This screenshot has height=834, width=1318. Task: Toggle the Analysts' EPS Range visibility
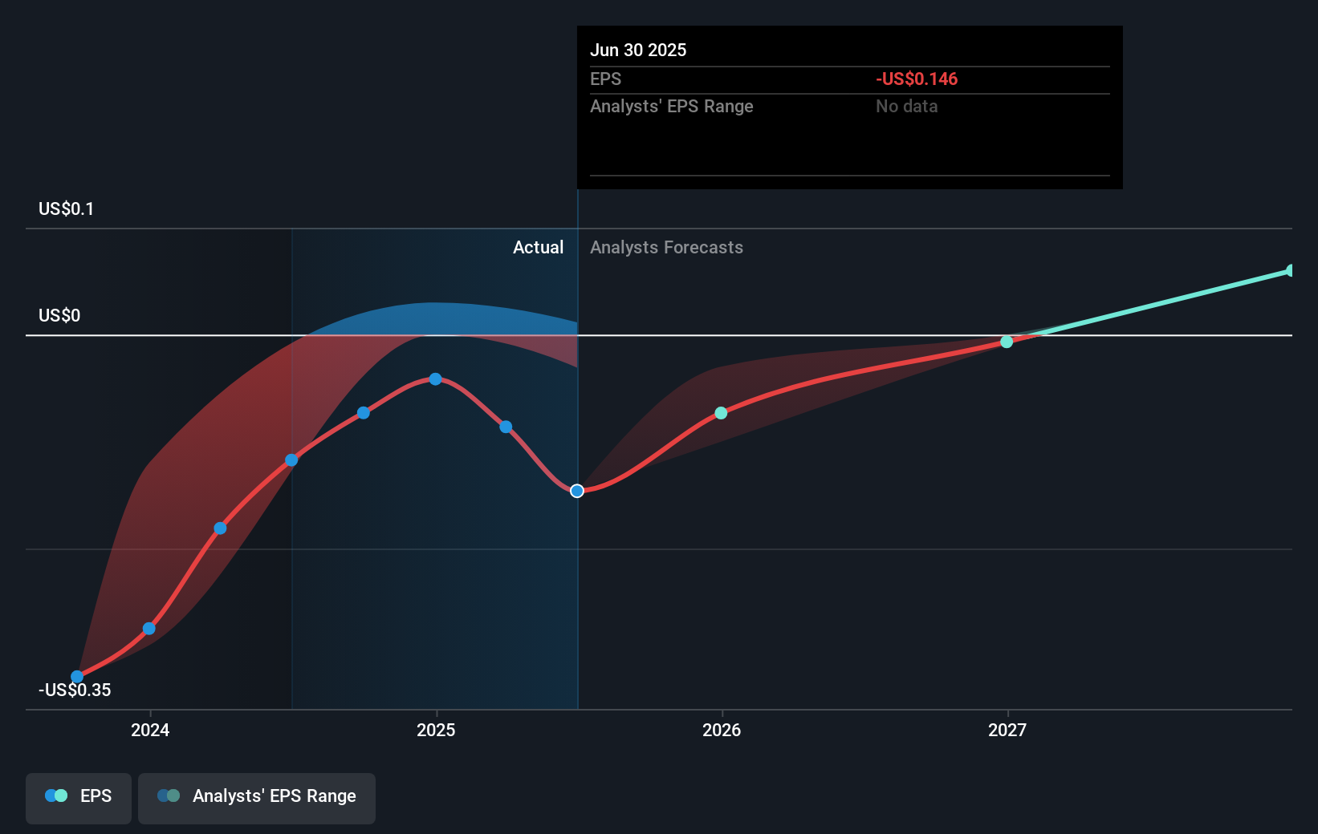[256, 796]
